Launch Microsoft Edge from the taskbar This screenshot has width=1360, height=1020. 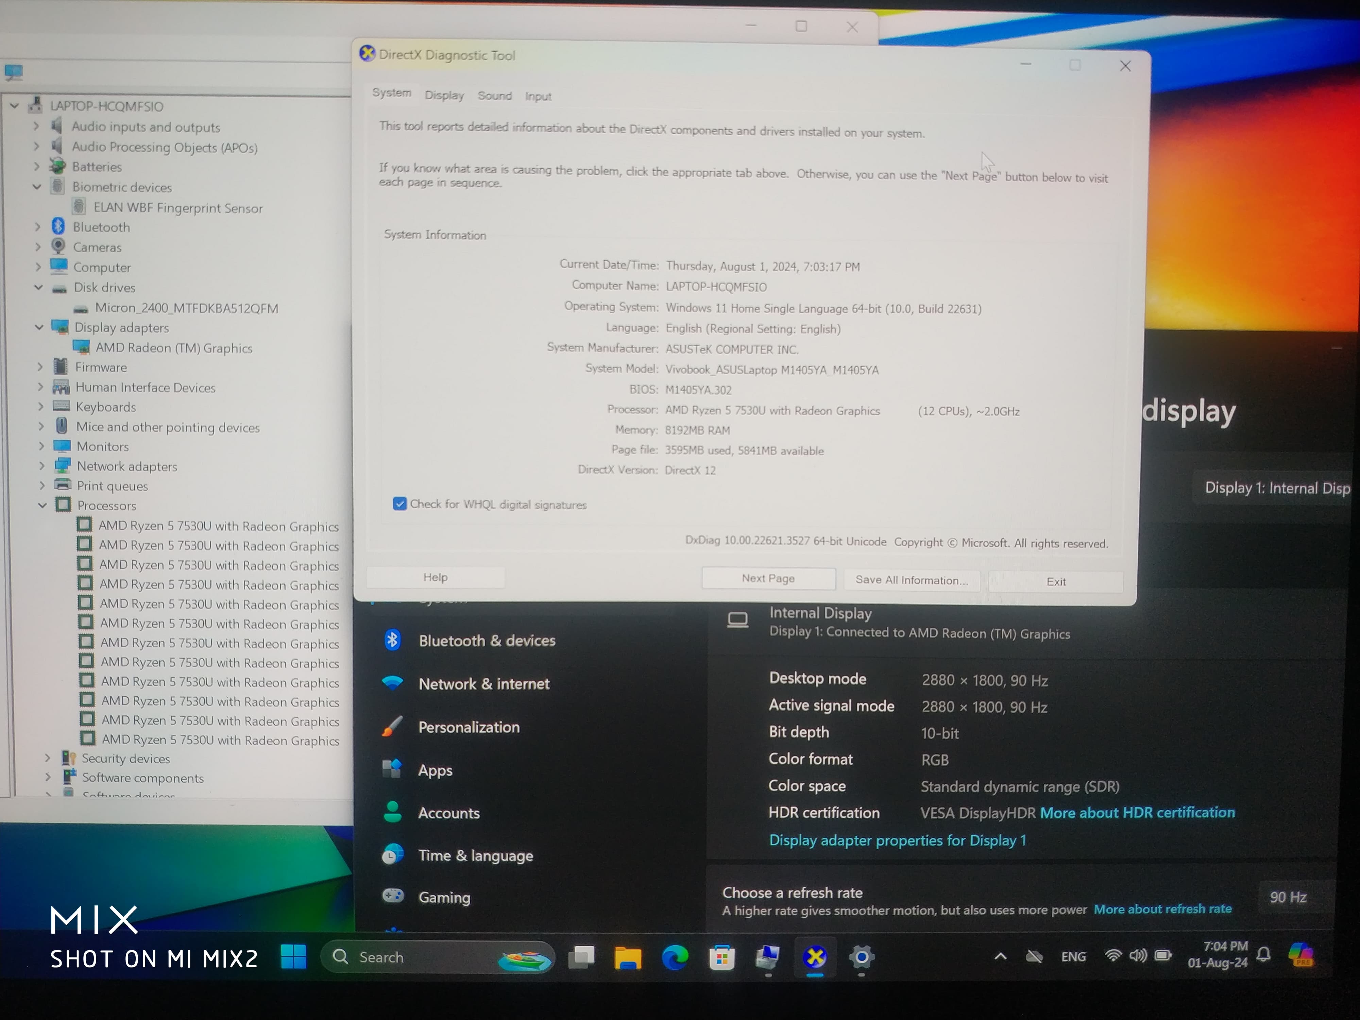675,957
